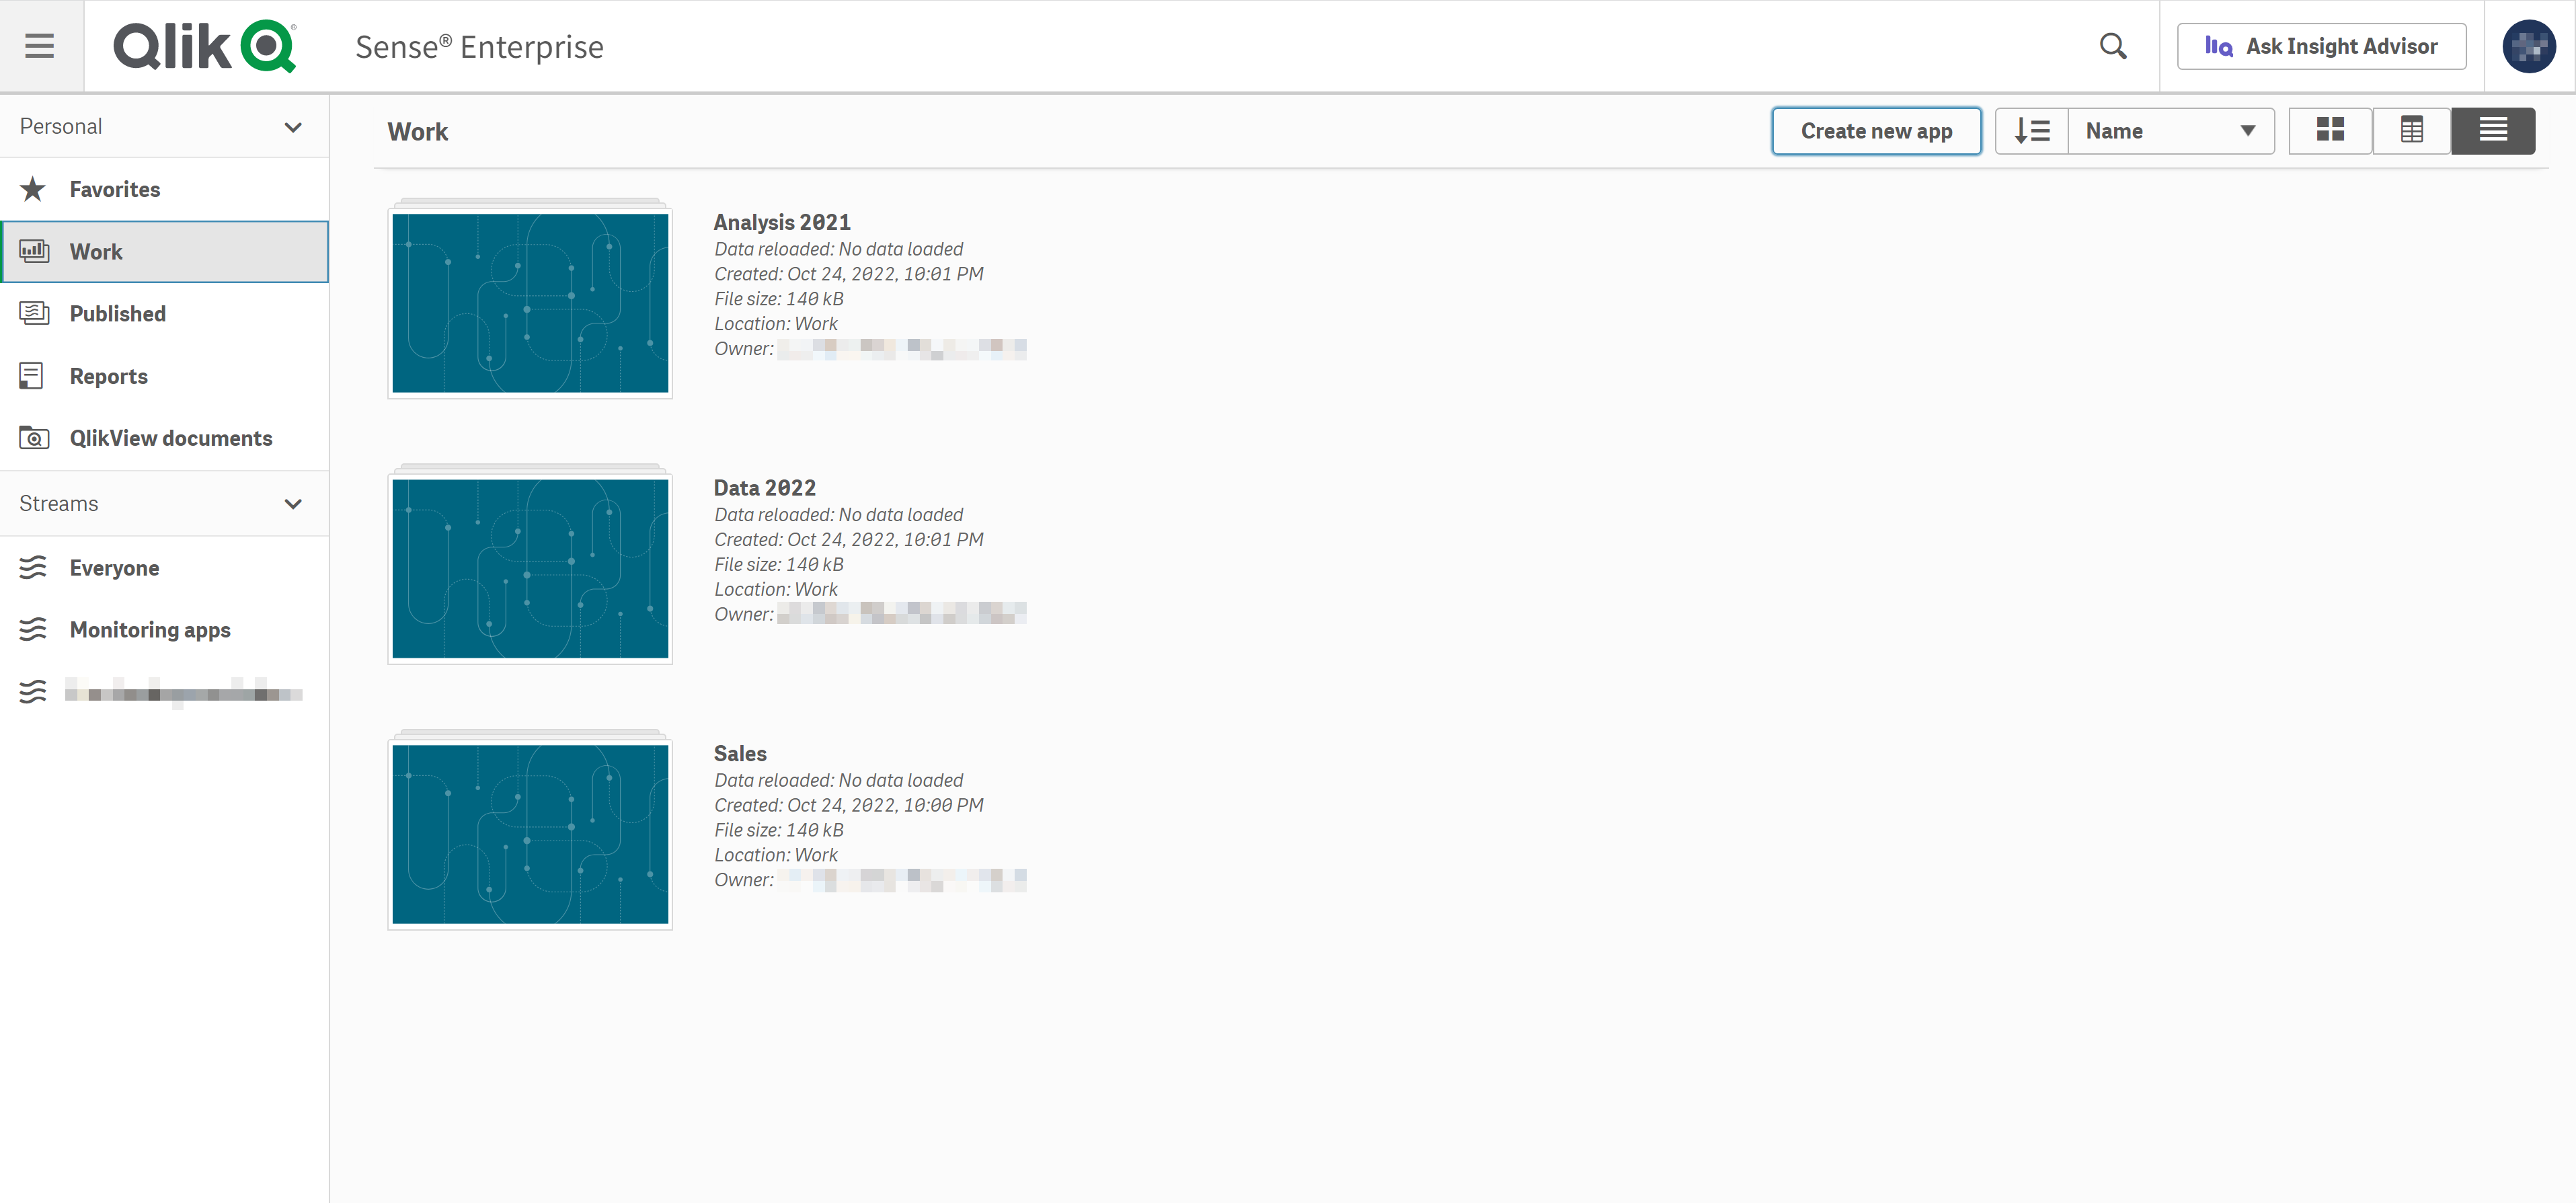Click the blurred stream's wave icon
Screen dimensions: 2576x1203
[33, 692]
